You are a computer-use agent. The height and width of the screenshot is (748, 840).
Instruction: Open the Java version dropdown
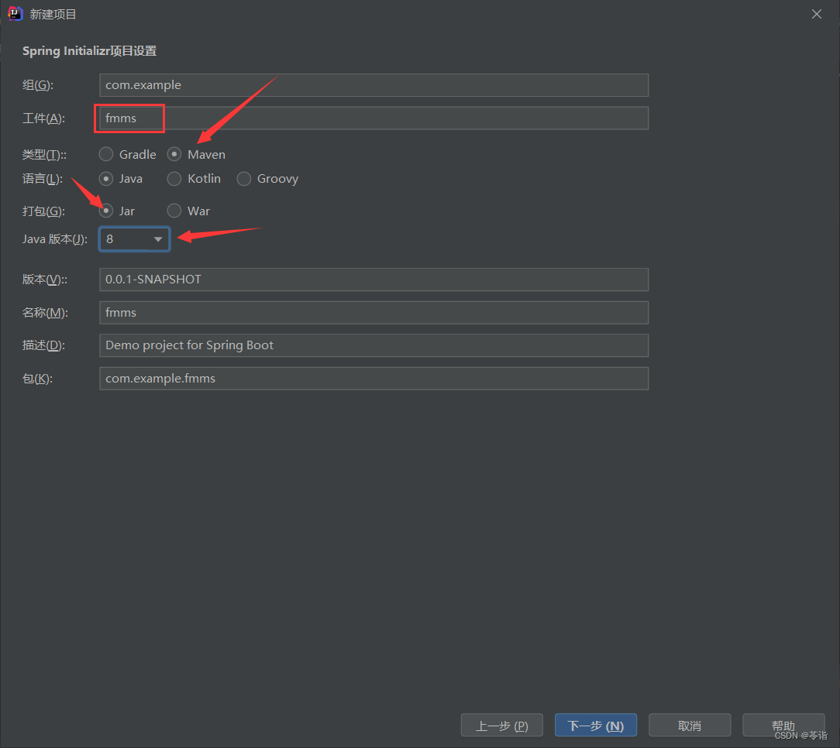tap(135, 238)
